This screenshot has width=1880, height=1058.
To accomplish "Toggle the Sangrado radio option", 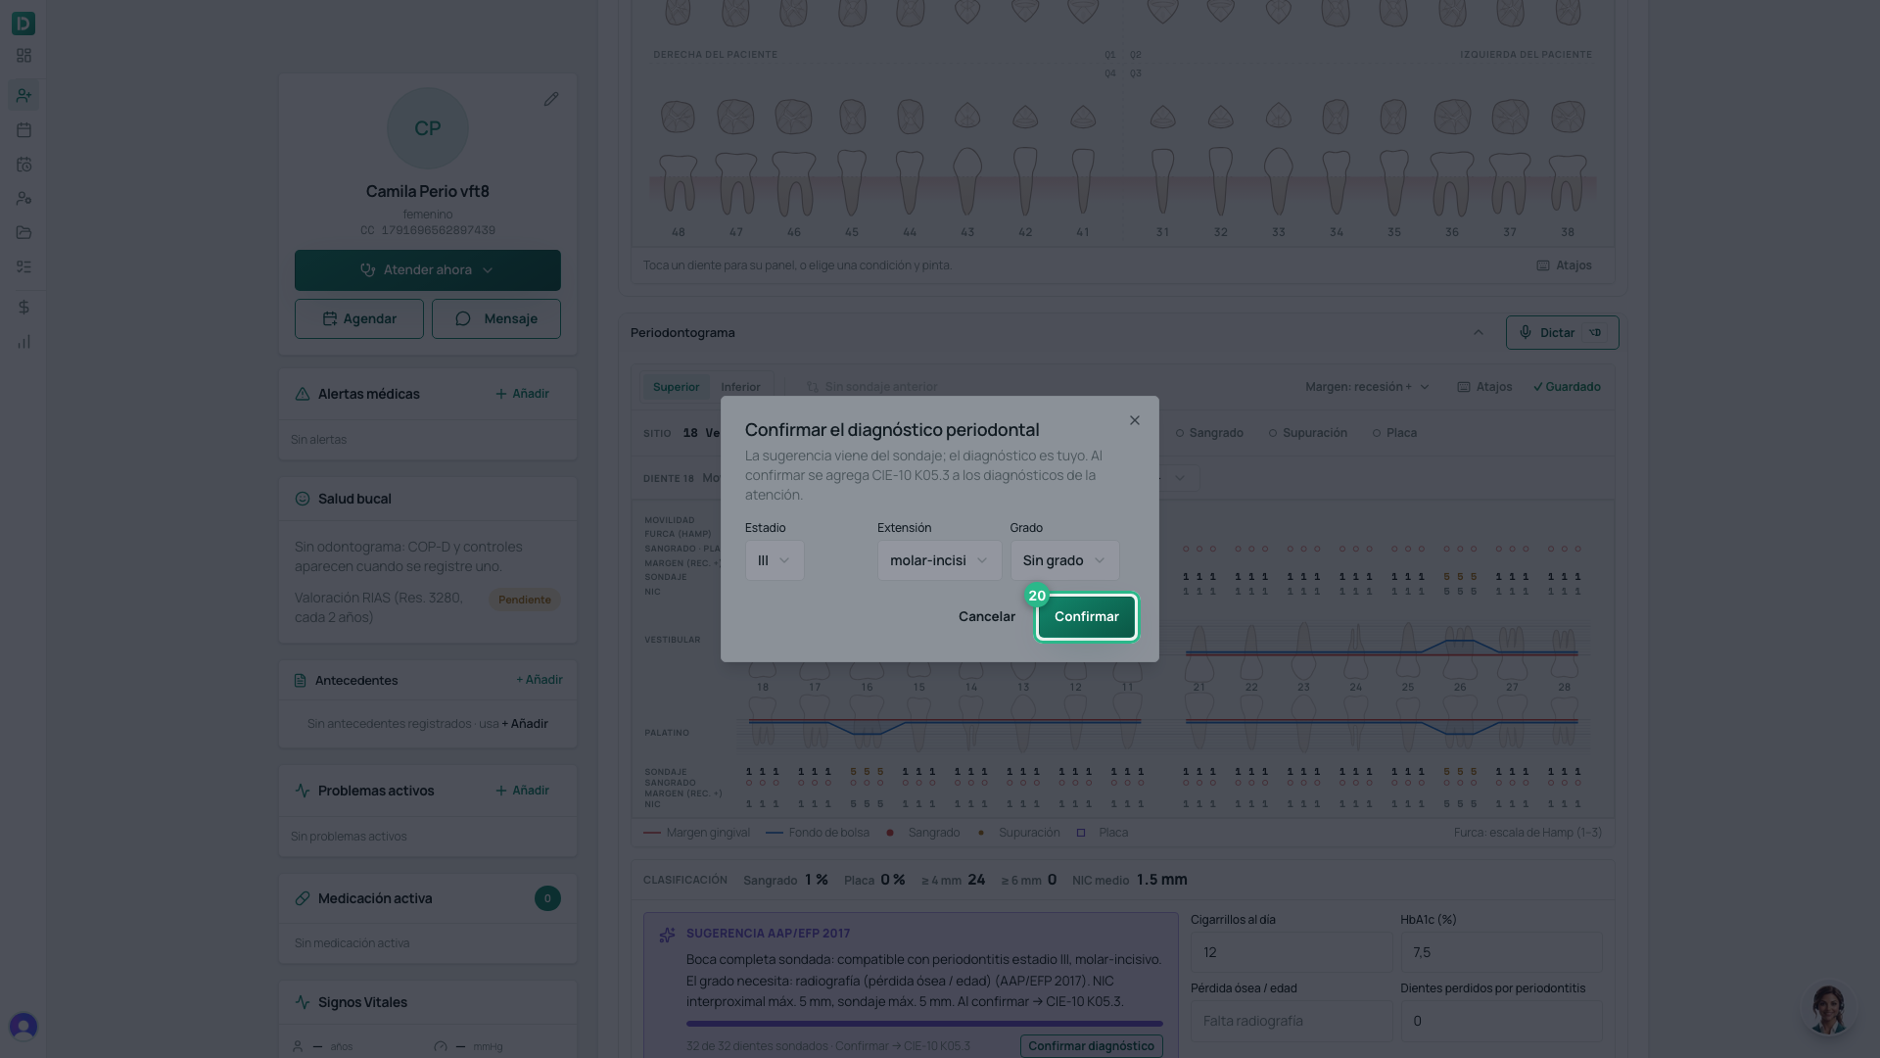I will 1209,433.
